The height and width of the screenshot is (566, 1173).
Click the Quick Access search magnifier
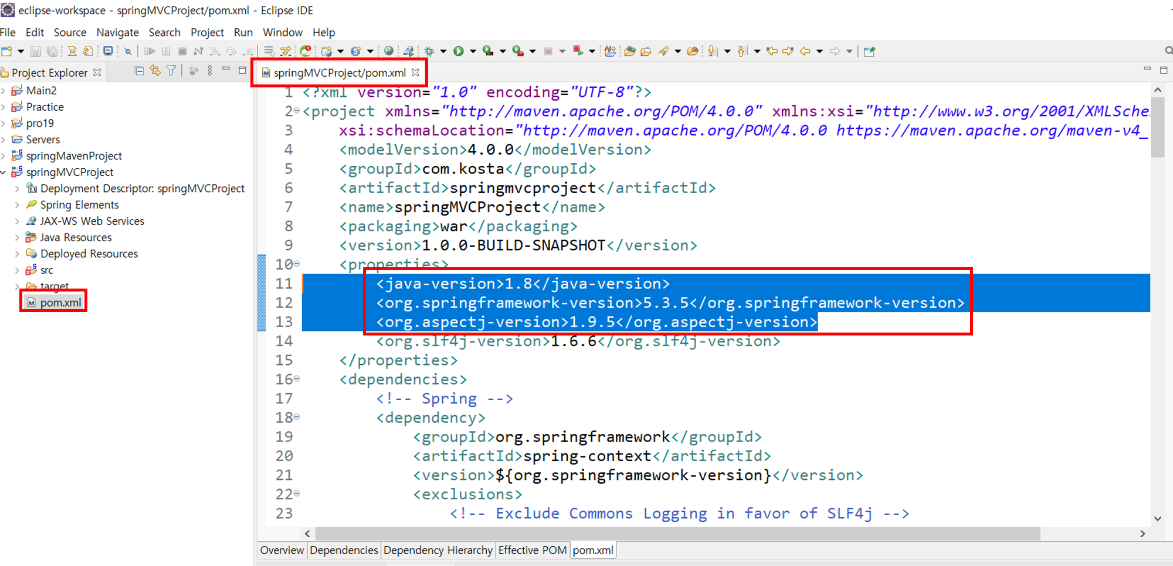tap(1168, 51)
